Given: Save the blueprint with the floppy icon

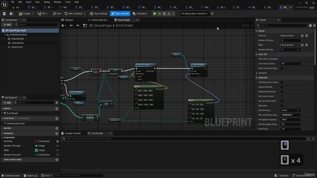Looking at the screenshot, I should 4,13.
